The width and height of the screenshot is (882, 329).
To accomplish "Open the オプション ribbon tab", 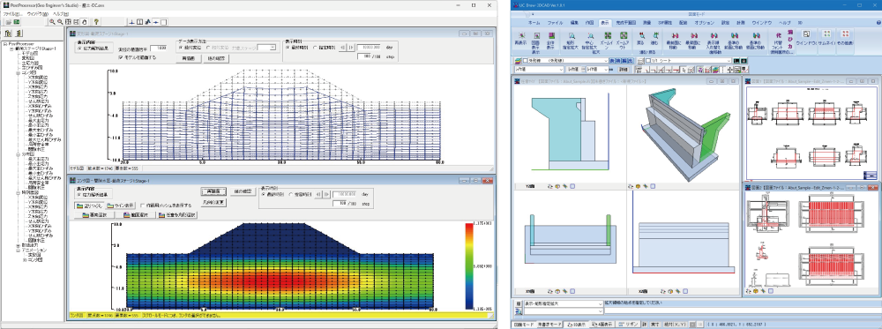I will point(704,23).
